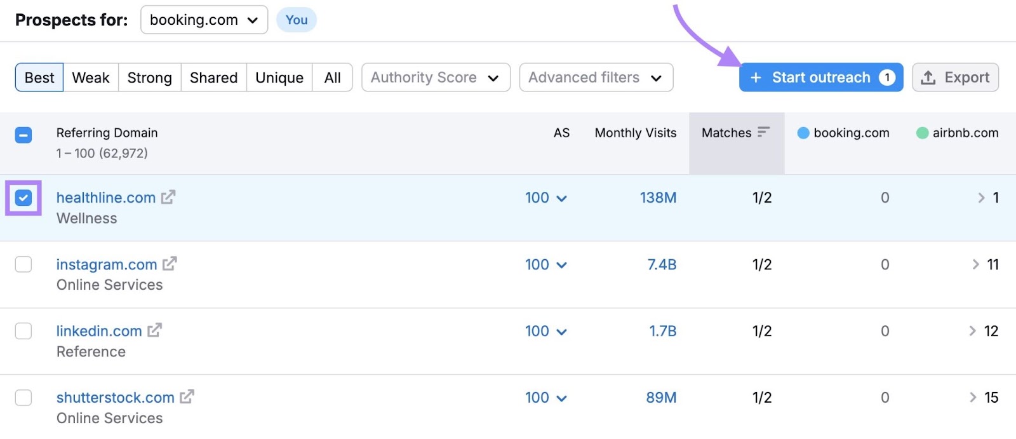Toggle the select-all header checkbox
1016x439 pixels.
23,135
